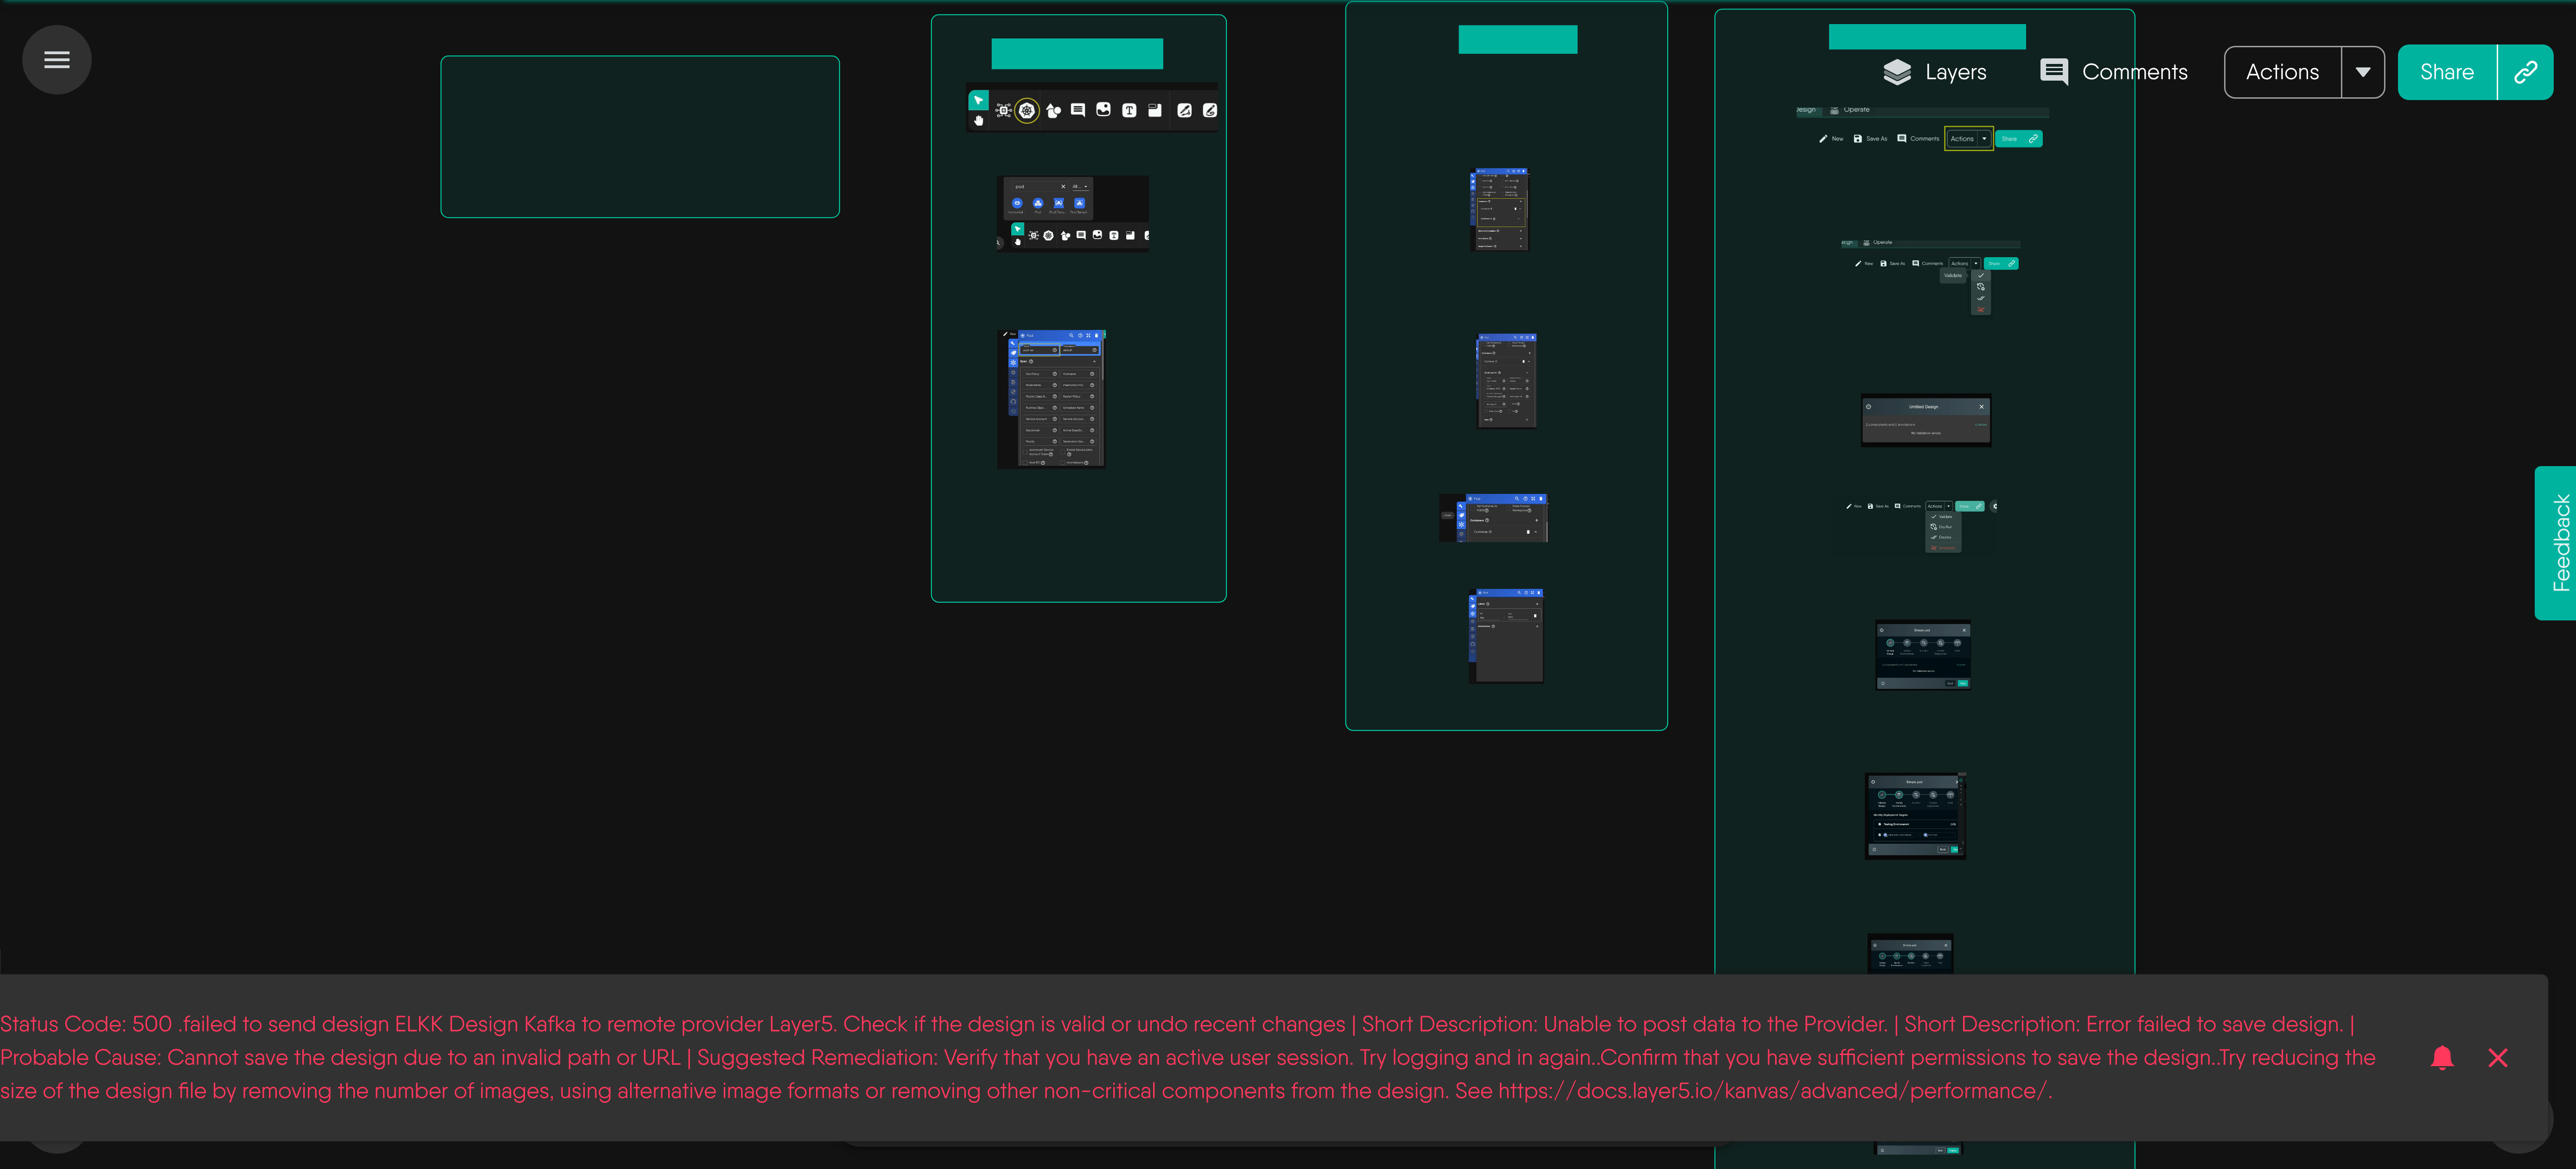Open the vertical Feedback tab

click(x=2556, y=543)
